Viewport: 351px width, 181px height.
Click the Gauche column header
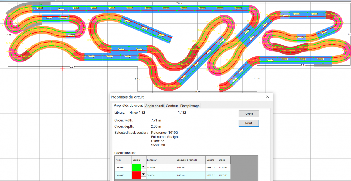(x=211, y=160)
